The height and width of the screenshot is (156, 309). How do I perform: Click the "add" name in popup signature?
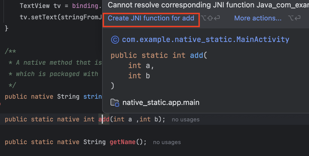196,55
